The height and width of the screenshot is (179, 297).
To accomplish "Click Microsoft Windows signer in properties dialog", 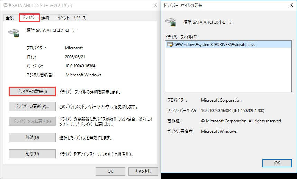I will coord(83,75).
